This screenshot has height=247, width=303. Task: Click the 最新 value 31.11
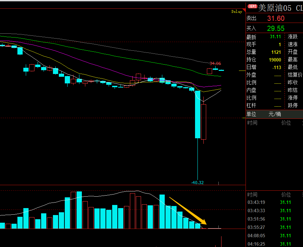click(x=275, y=36)
